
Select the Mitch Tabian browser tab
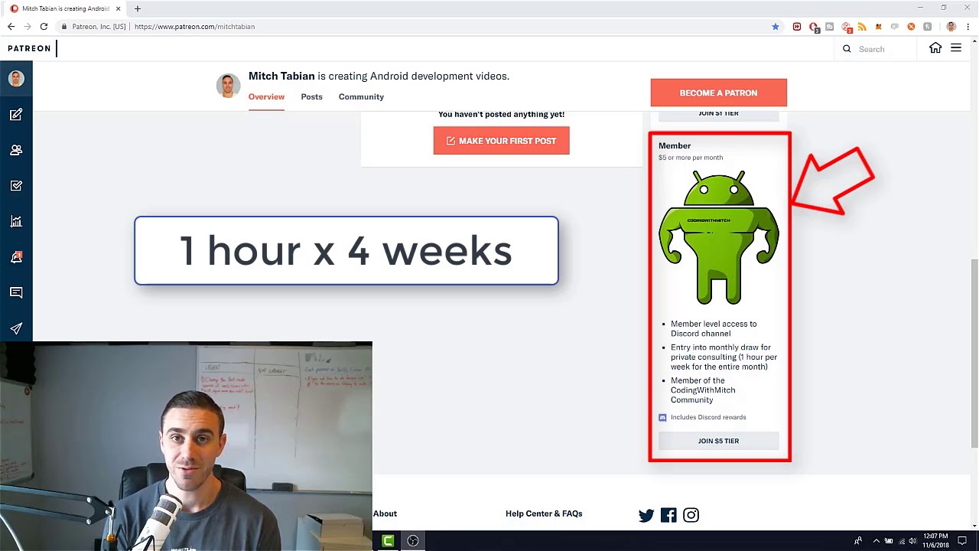[x=65, y=8]
